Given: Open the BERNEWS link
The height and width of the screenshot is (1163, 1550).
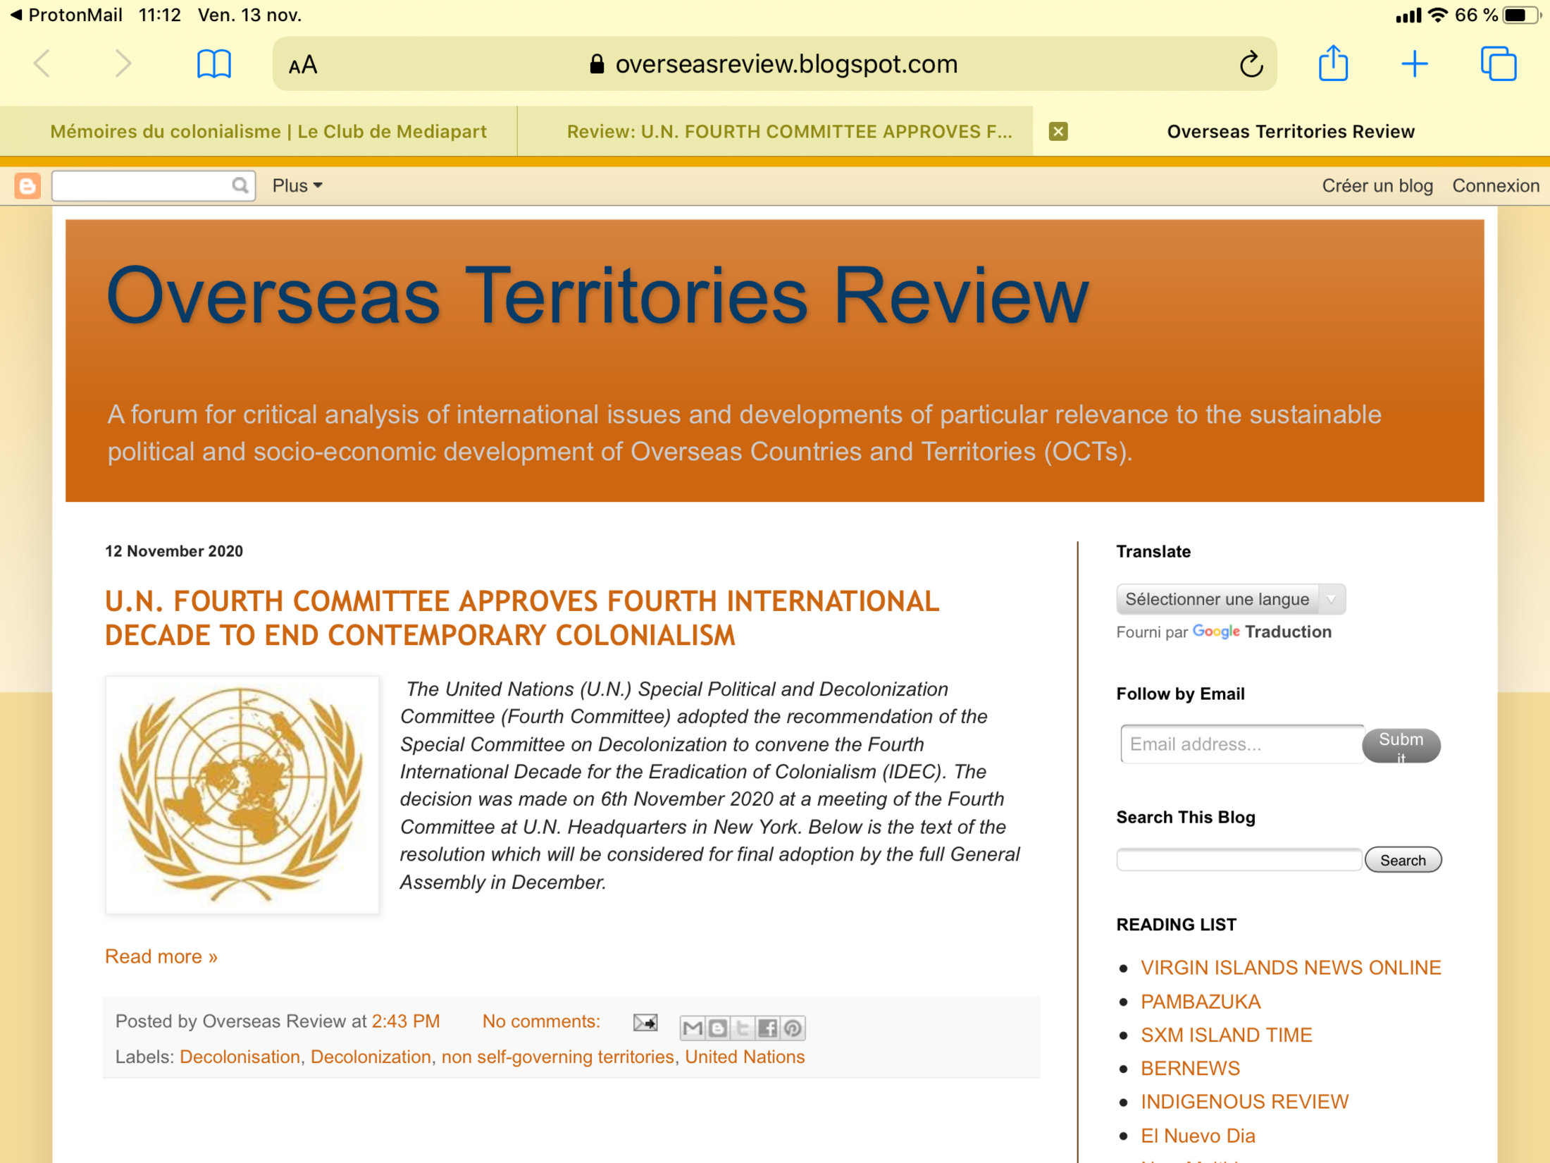Looking at the screenshot, I should click(1189, 1069).
